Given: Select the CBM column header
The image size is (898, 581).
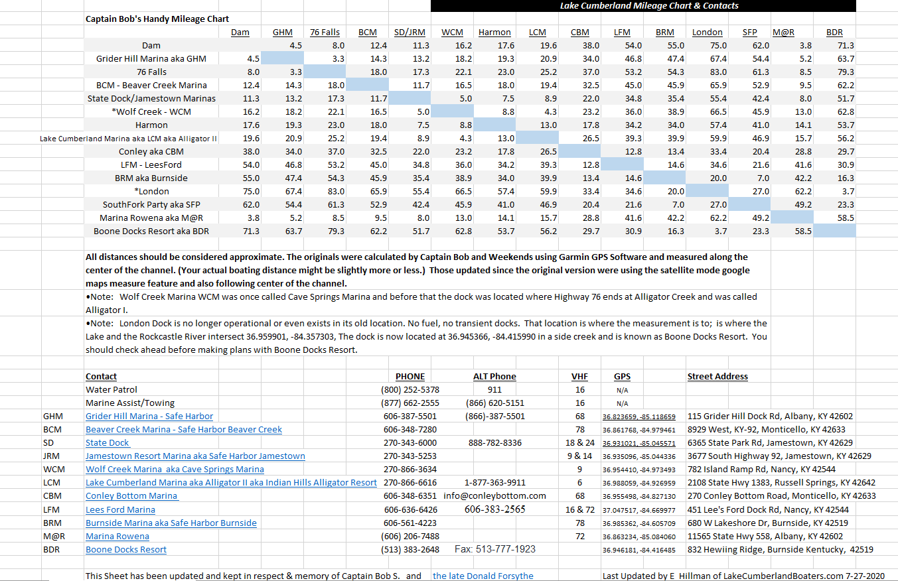Looking at the screenshot, I should tap(580, 32).
